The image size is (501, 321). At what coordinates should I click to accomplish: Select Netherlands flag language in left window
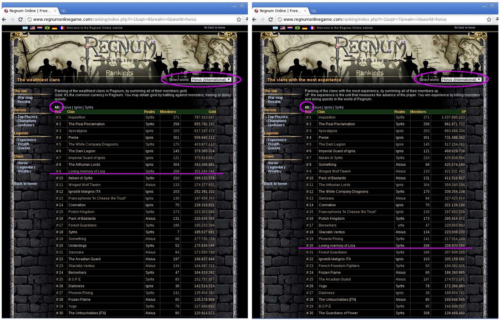coord(40,28)
